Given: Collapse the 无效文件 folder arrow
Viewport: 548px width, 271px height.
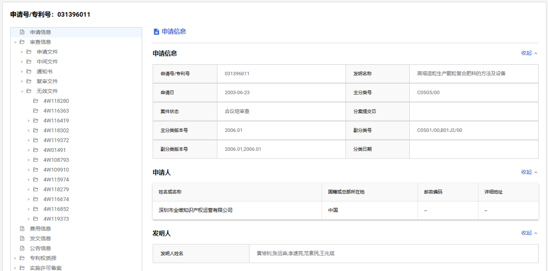Looking at the screenshot, I should click(22, 91).
